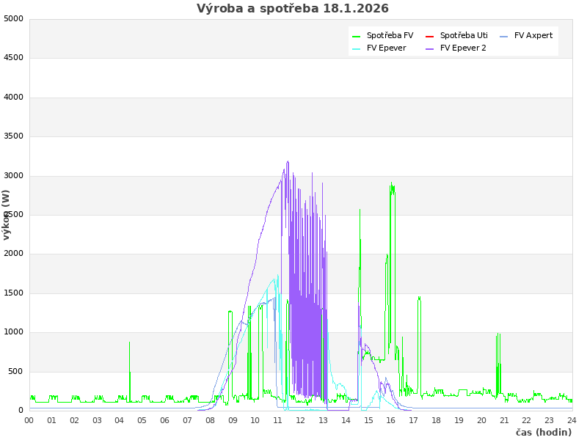Click the cyan FV Epever legend swatch
Viewport: 587px width, 440px height.
click(x=357, y=48)
